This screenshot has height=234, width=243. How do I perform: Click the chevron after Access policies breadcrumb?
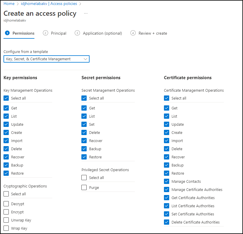tap(80, 4)
